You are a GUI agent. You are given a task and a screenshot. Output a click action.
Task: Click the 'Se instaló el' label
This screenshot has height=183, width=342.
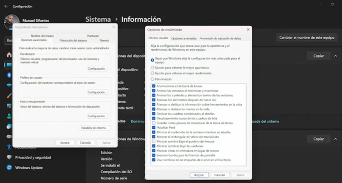coord(110,165)
